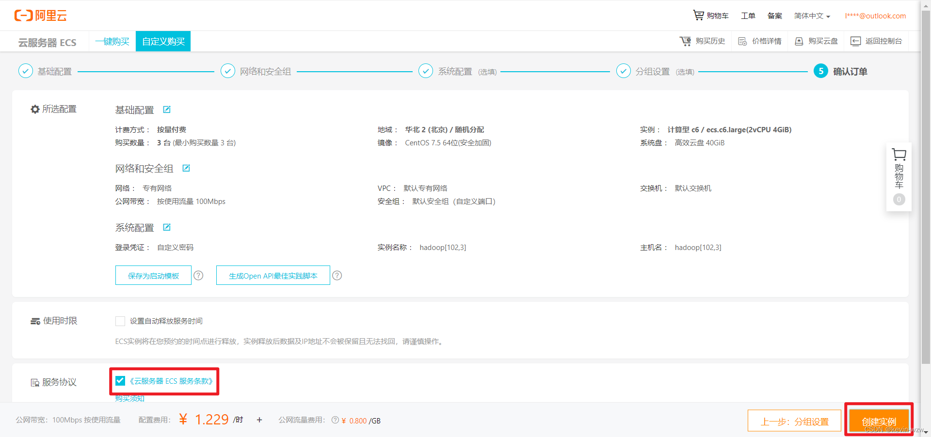
Task: Go to the 系统配置 step
Action: click(457, 71)
